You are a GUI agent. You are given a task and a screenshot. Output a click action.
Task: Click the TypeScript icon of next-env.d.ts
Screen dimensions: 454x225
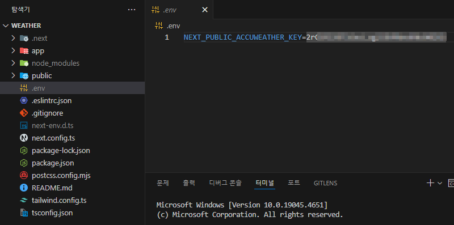point(24,125)
